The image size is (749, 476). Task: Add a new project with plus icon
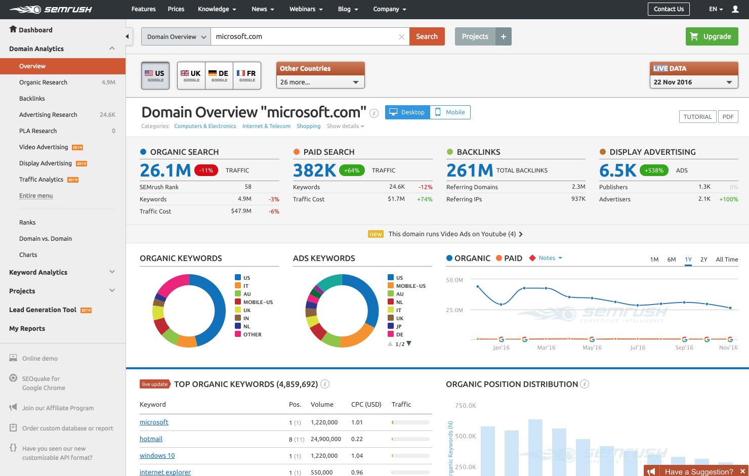[503, 36]
